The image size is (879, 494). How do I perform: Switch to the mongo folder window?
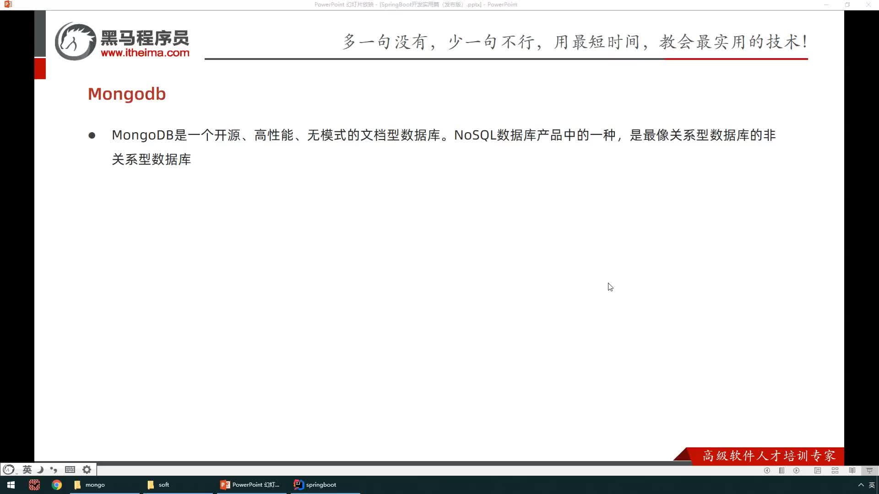click(x=104, y=485)
